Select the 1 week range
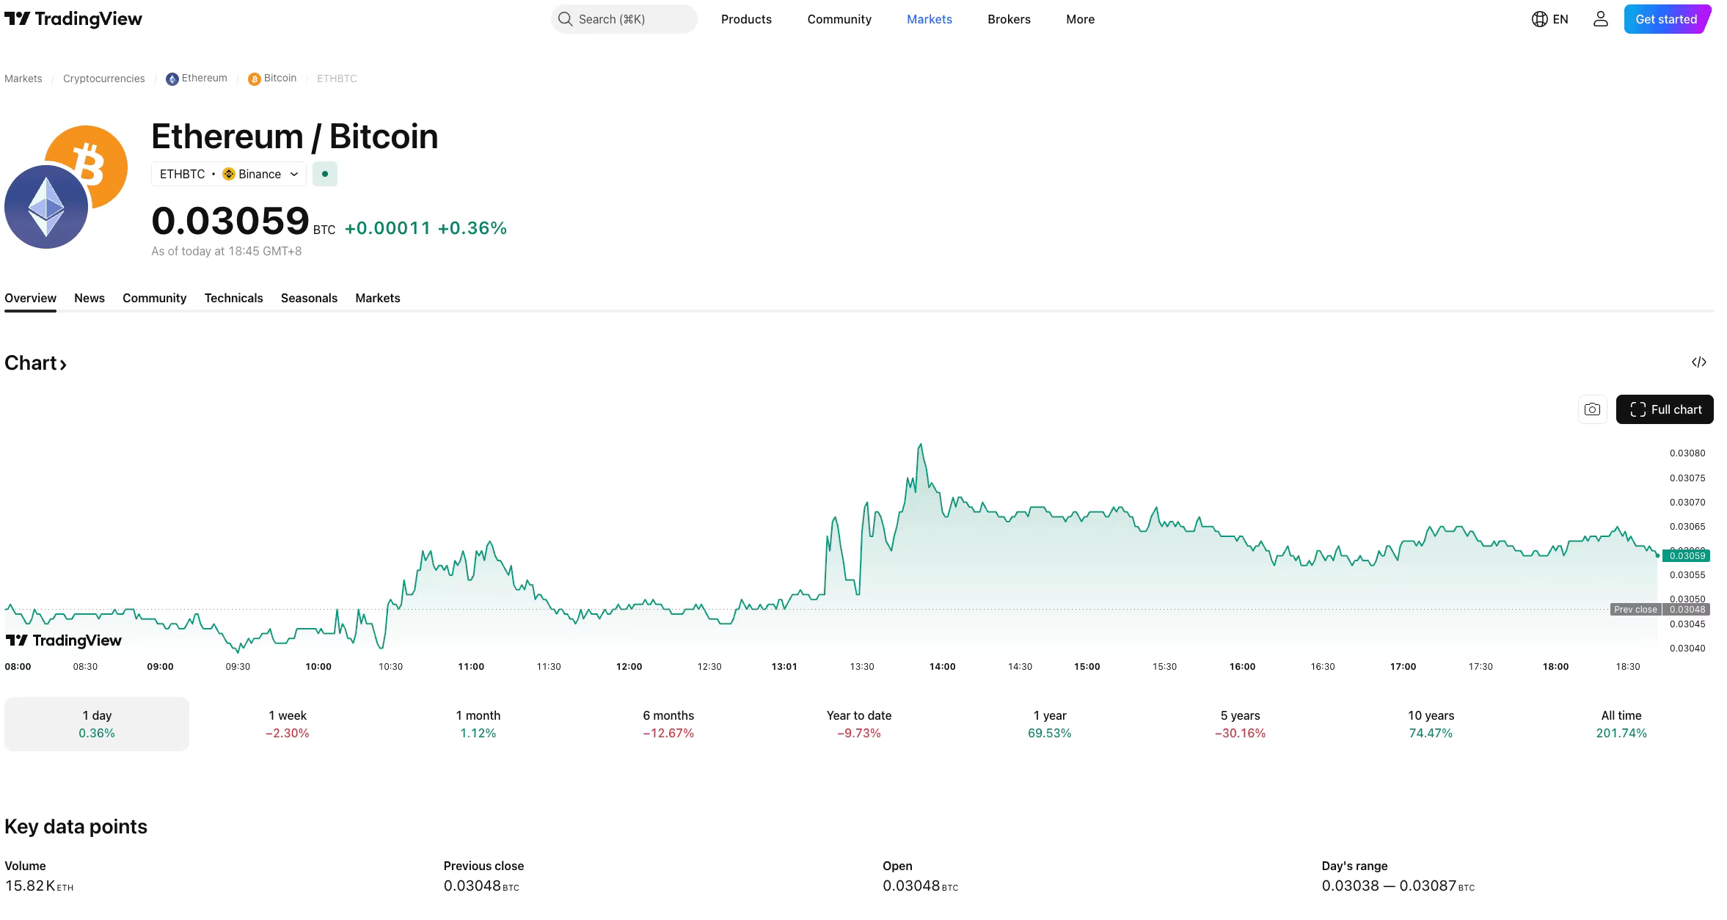 click(x=288, y=724)
